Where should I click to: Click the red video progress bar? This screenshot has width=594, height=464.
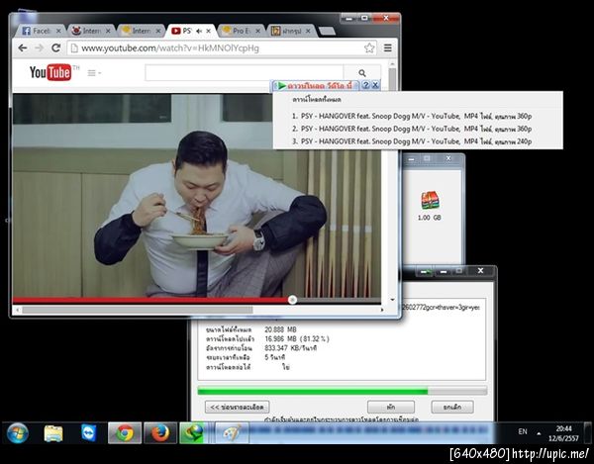click(150, 300)
